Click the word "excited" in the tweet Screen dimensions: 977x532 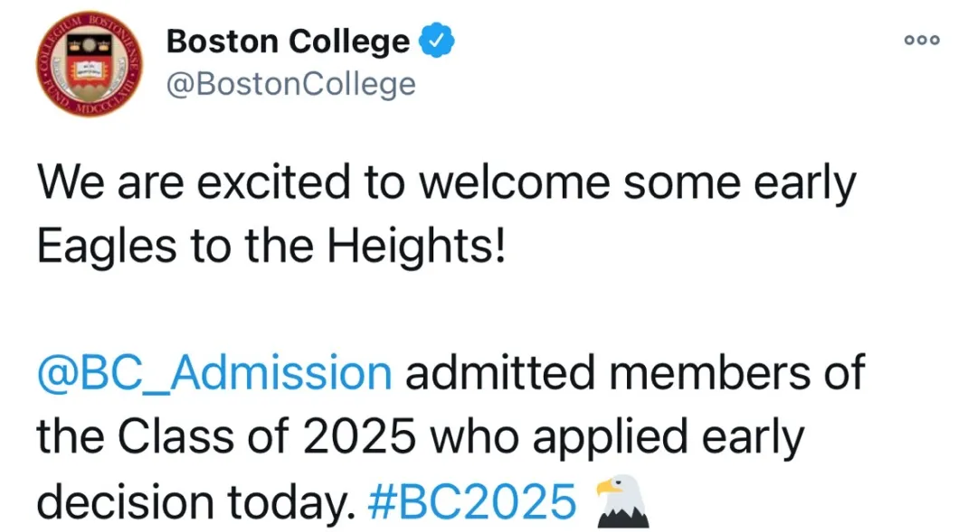coord(273,183)
